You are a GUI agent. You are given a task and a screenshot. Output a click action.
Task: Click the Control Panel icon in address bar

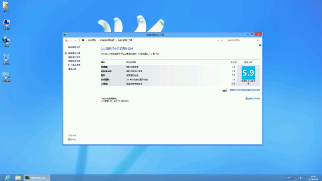pyautogui.click(x=83, y=40)
